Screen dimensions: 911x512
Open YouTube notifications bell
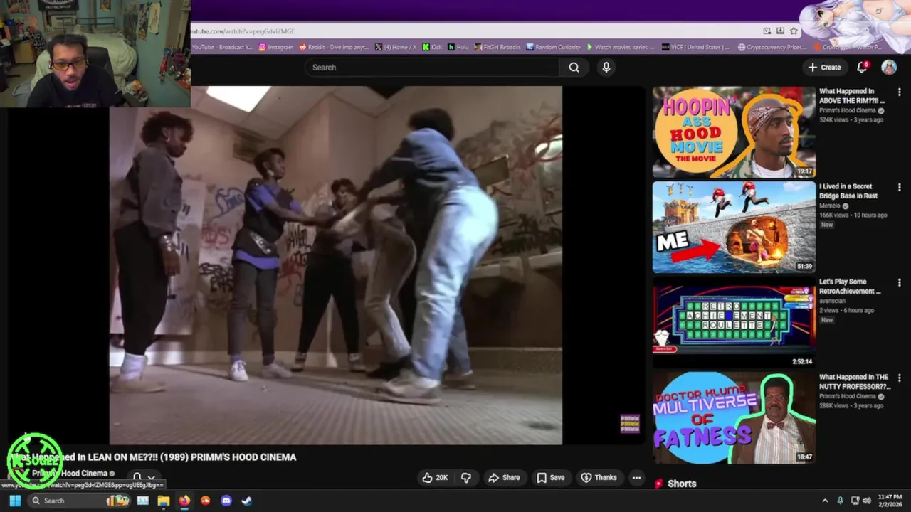click(862, 67)
